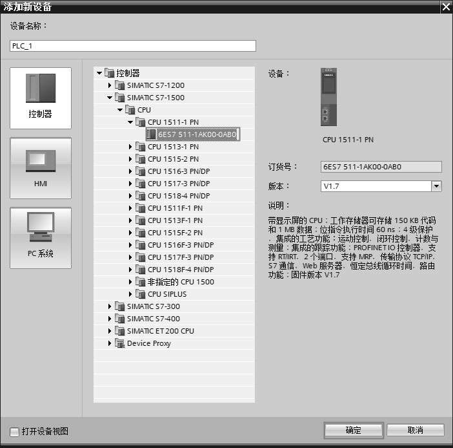Click the CPU 1515-2 PN folder icon

click(x=141, y=159)
